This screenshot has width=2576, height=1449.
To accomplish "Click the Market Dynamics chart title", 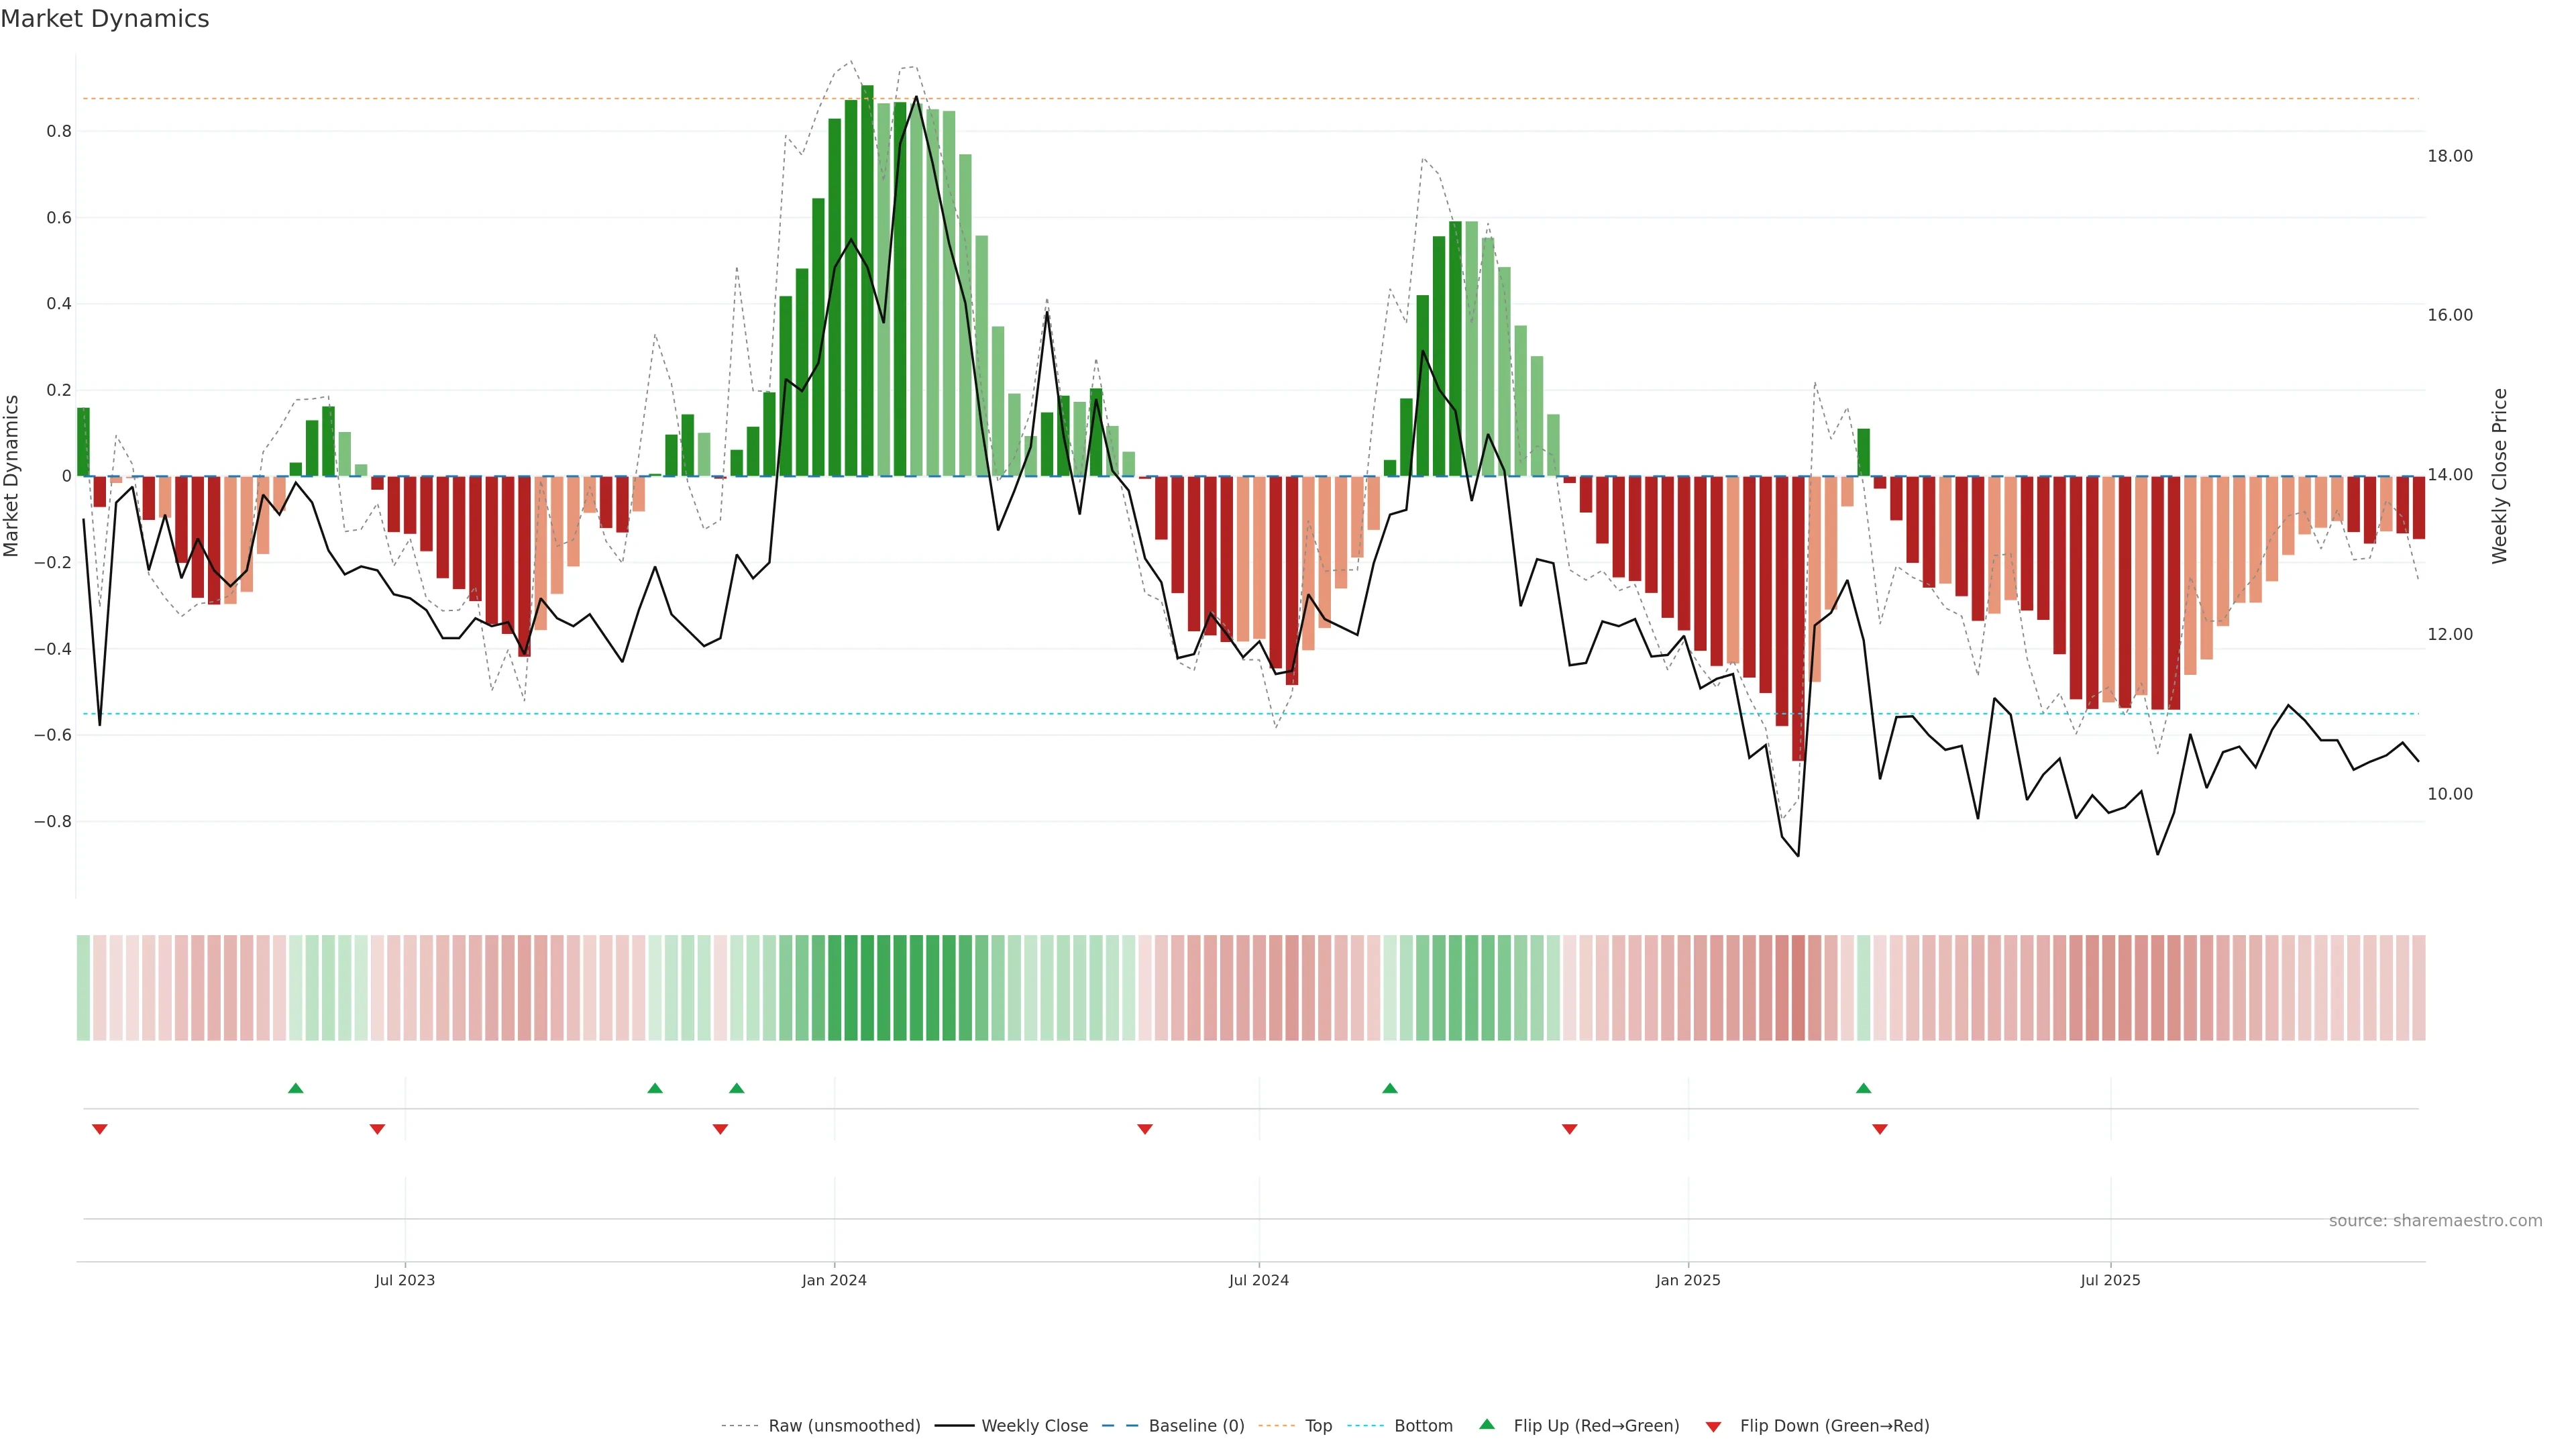I will click(105, 19).
